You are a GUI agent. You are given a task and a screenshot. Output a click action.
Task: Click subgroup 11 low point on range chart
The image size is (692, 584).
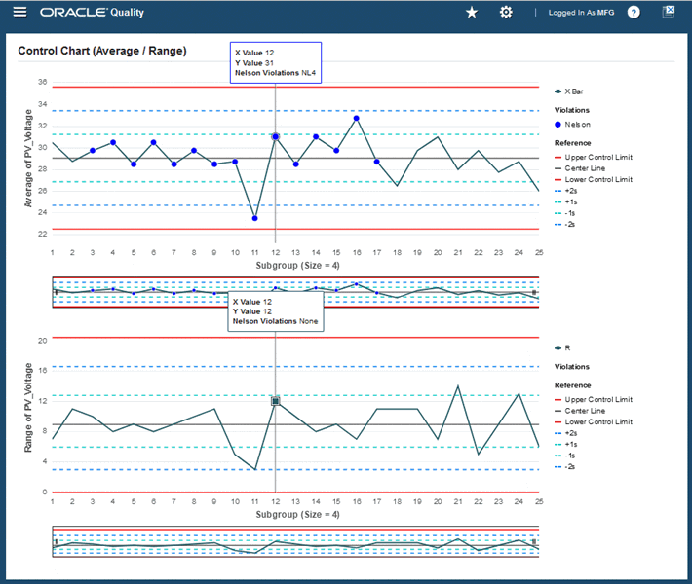point(255,469)
